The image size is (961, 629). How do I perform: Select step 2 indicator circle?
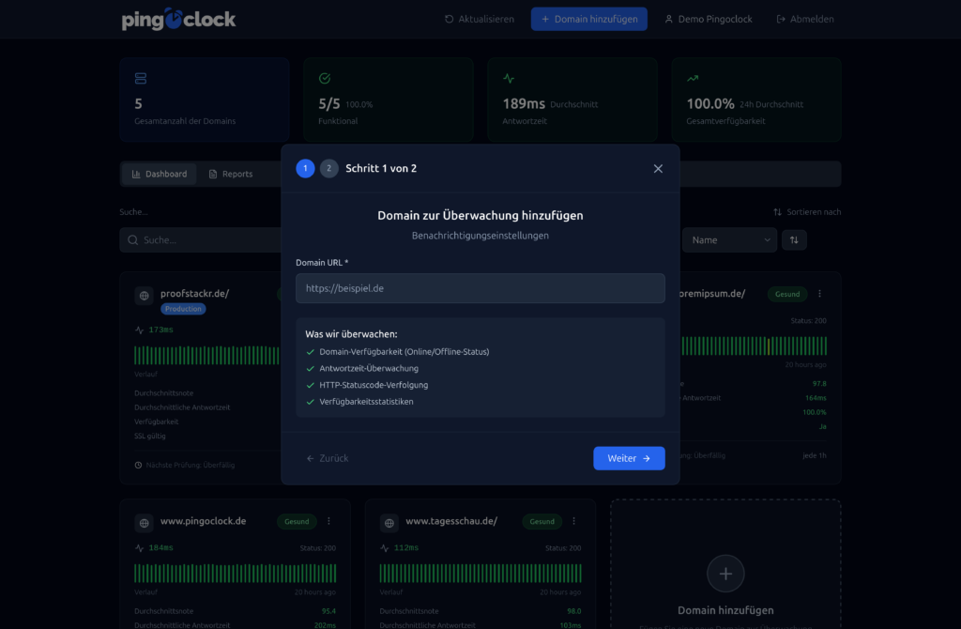(328, 169)
